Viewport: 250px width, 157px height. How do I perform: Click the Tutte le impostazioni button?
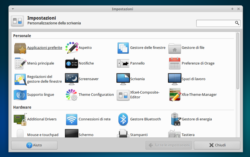169,145
